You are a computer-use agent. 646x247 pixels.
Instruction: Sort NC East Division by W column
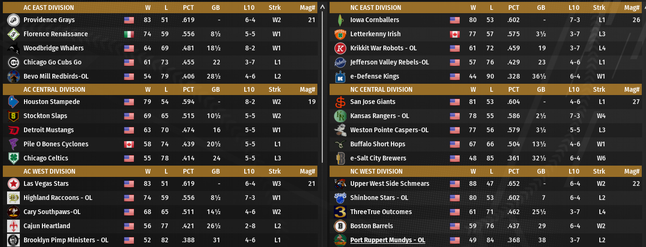[473, 8]
